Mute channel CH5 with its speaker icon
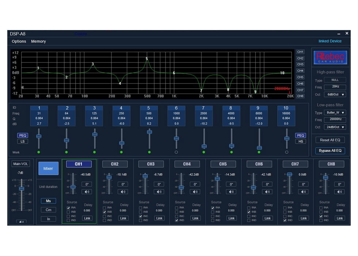The height and width of the screenshot is (256, 358). pos(231,192)
